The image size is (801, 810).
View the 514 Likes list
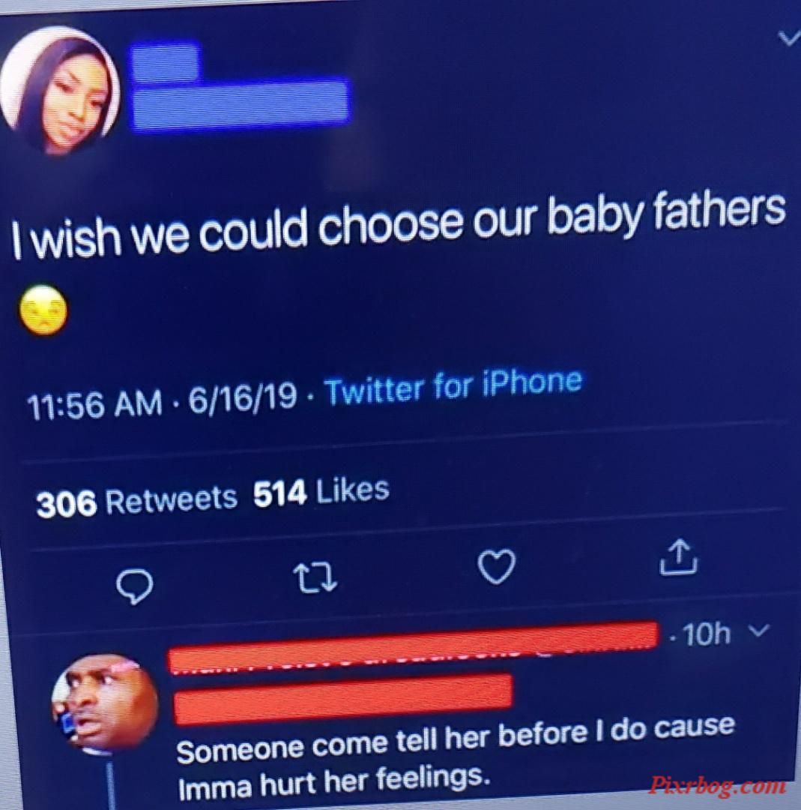(321, 491)
